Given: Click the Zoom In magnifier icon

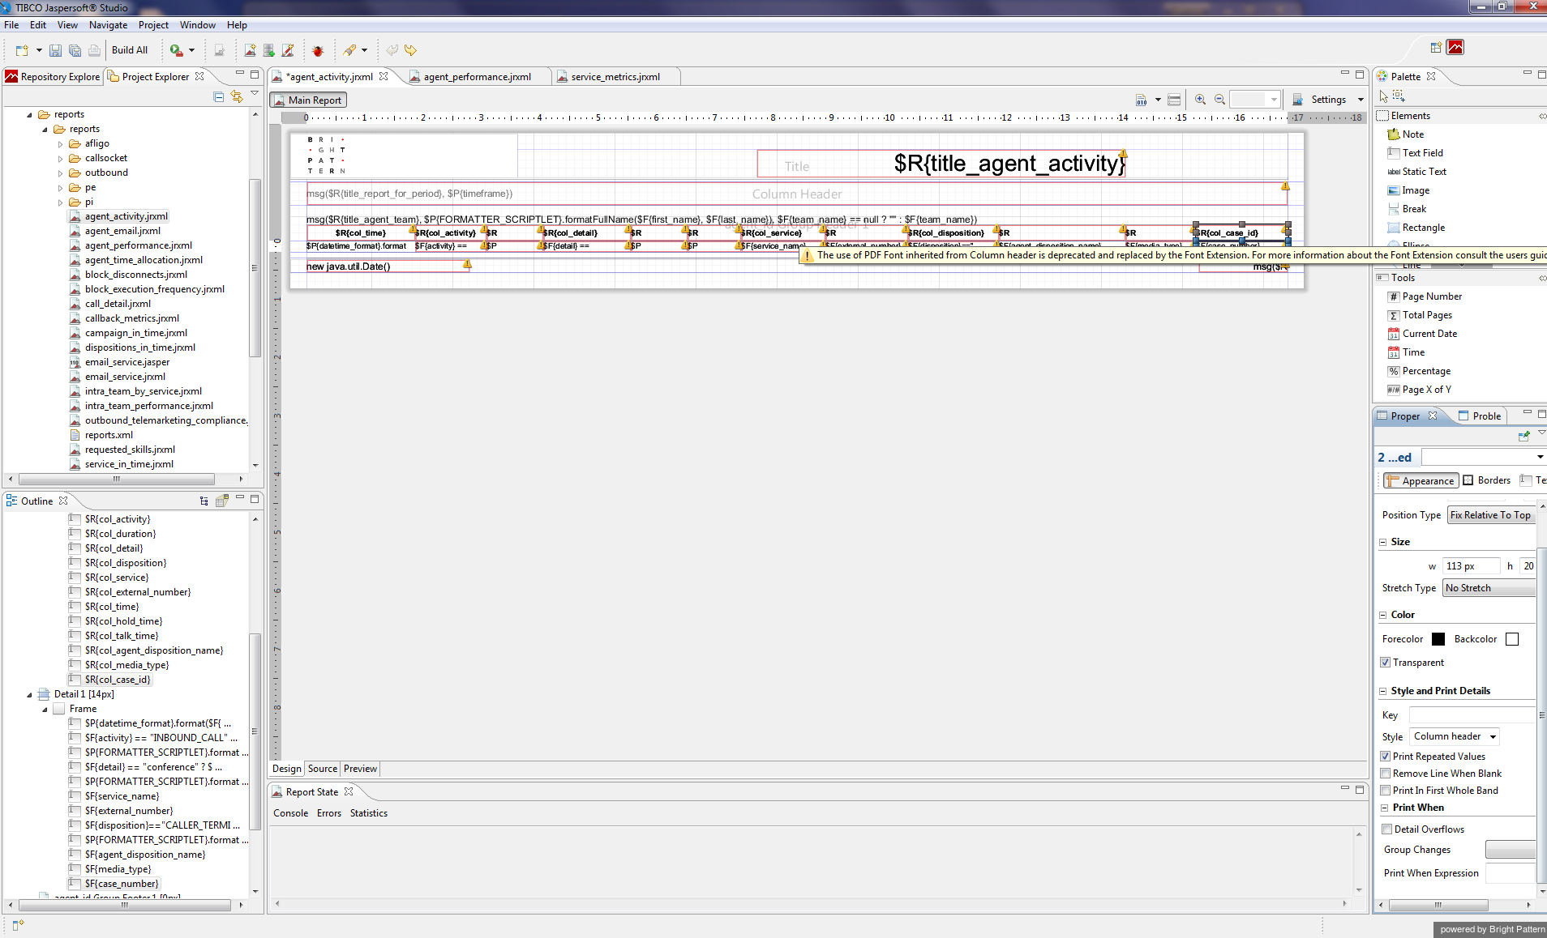Looking at the screenshot, I should (1200, 100).
